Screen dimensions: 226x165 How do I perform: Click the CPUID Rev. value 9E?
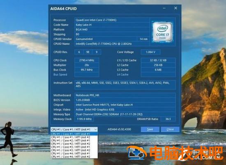click(88, 52)
